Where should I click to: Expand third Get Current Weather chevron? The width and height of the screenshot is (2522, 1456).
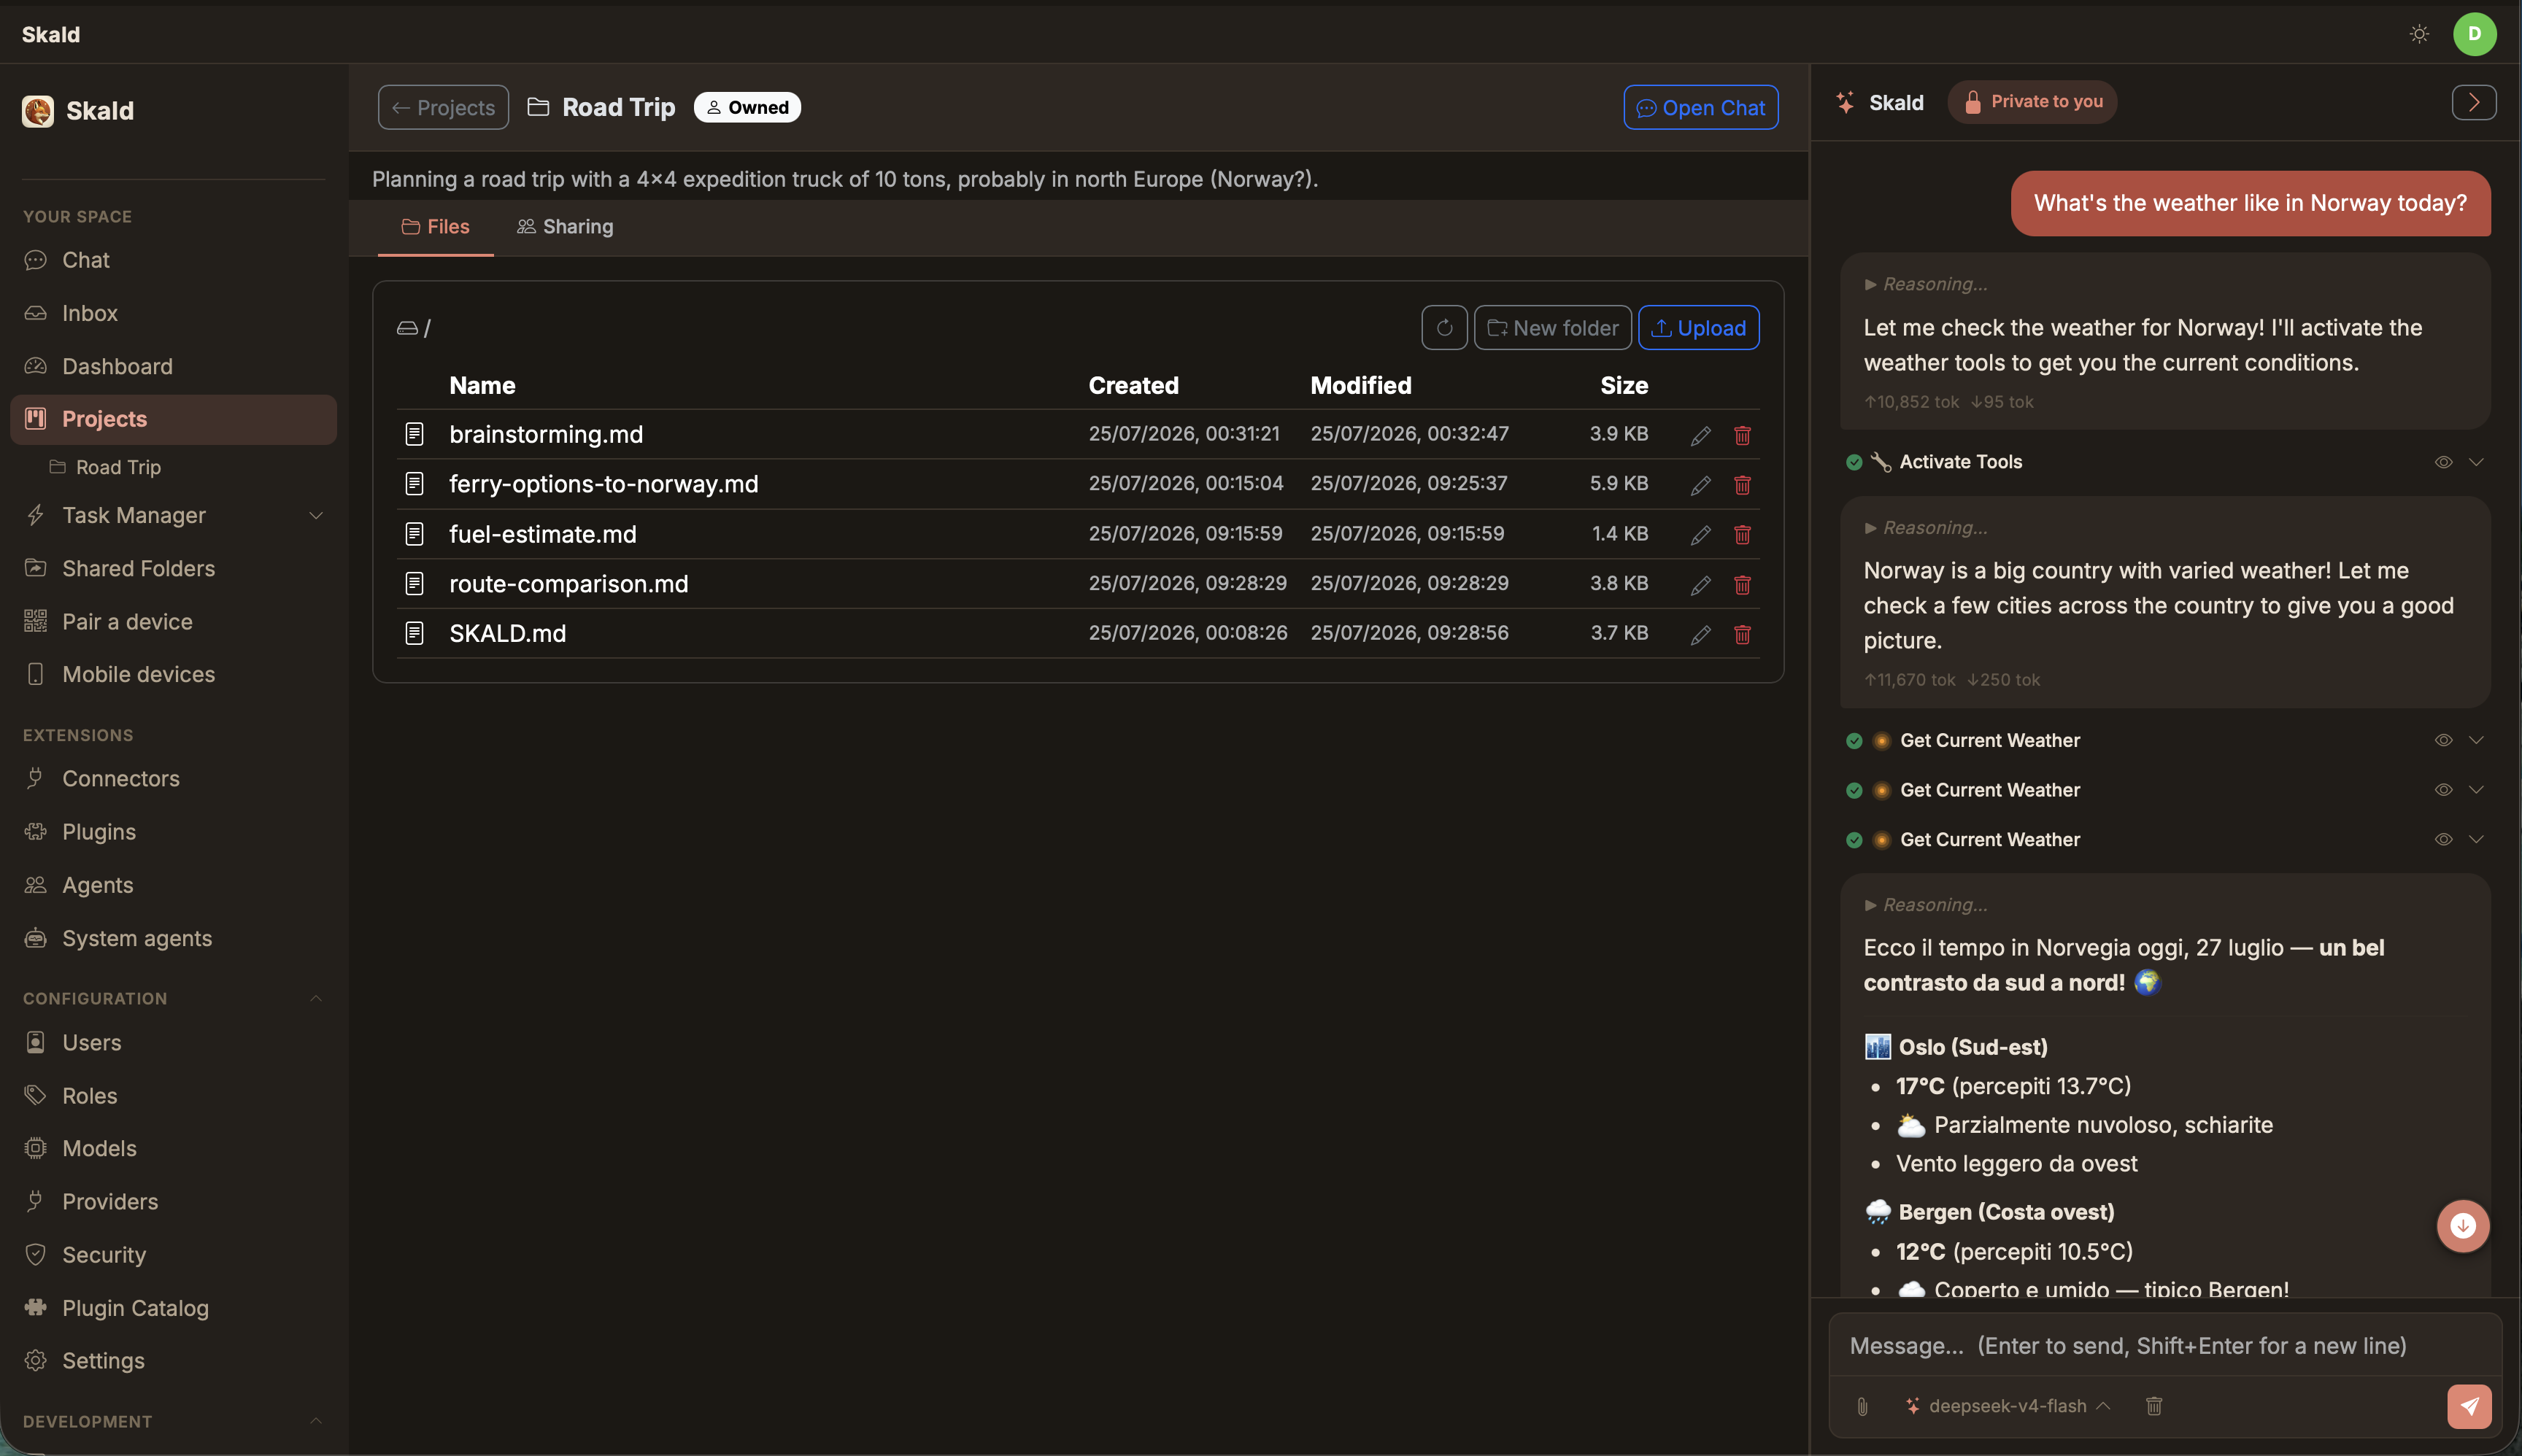pyautogui.click(x=2476, y=840)
